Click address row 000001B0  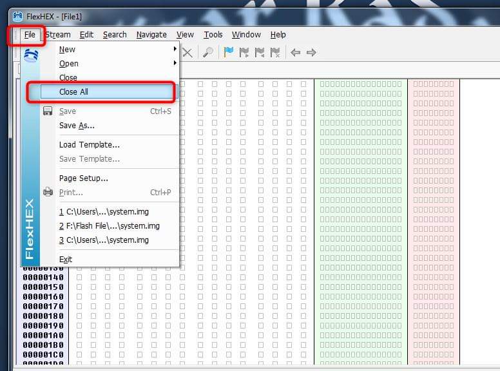43,345
